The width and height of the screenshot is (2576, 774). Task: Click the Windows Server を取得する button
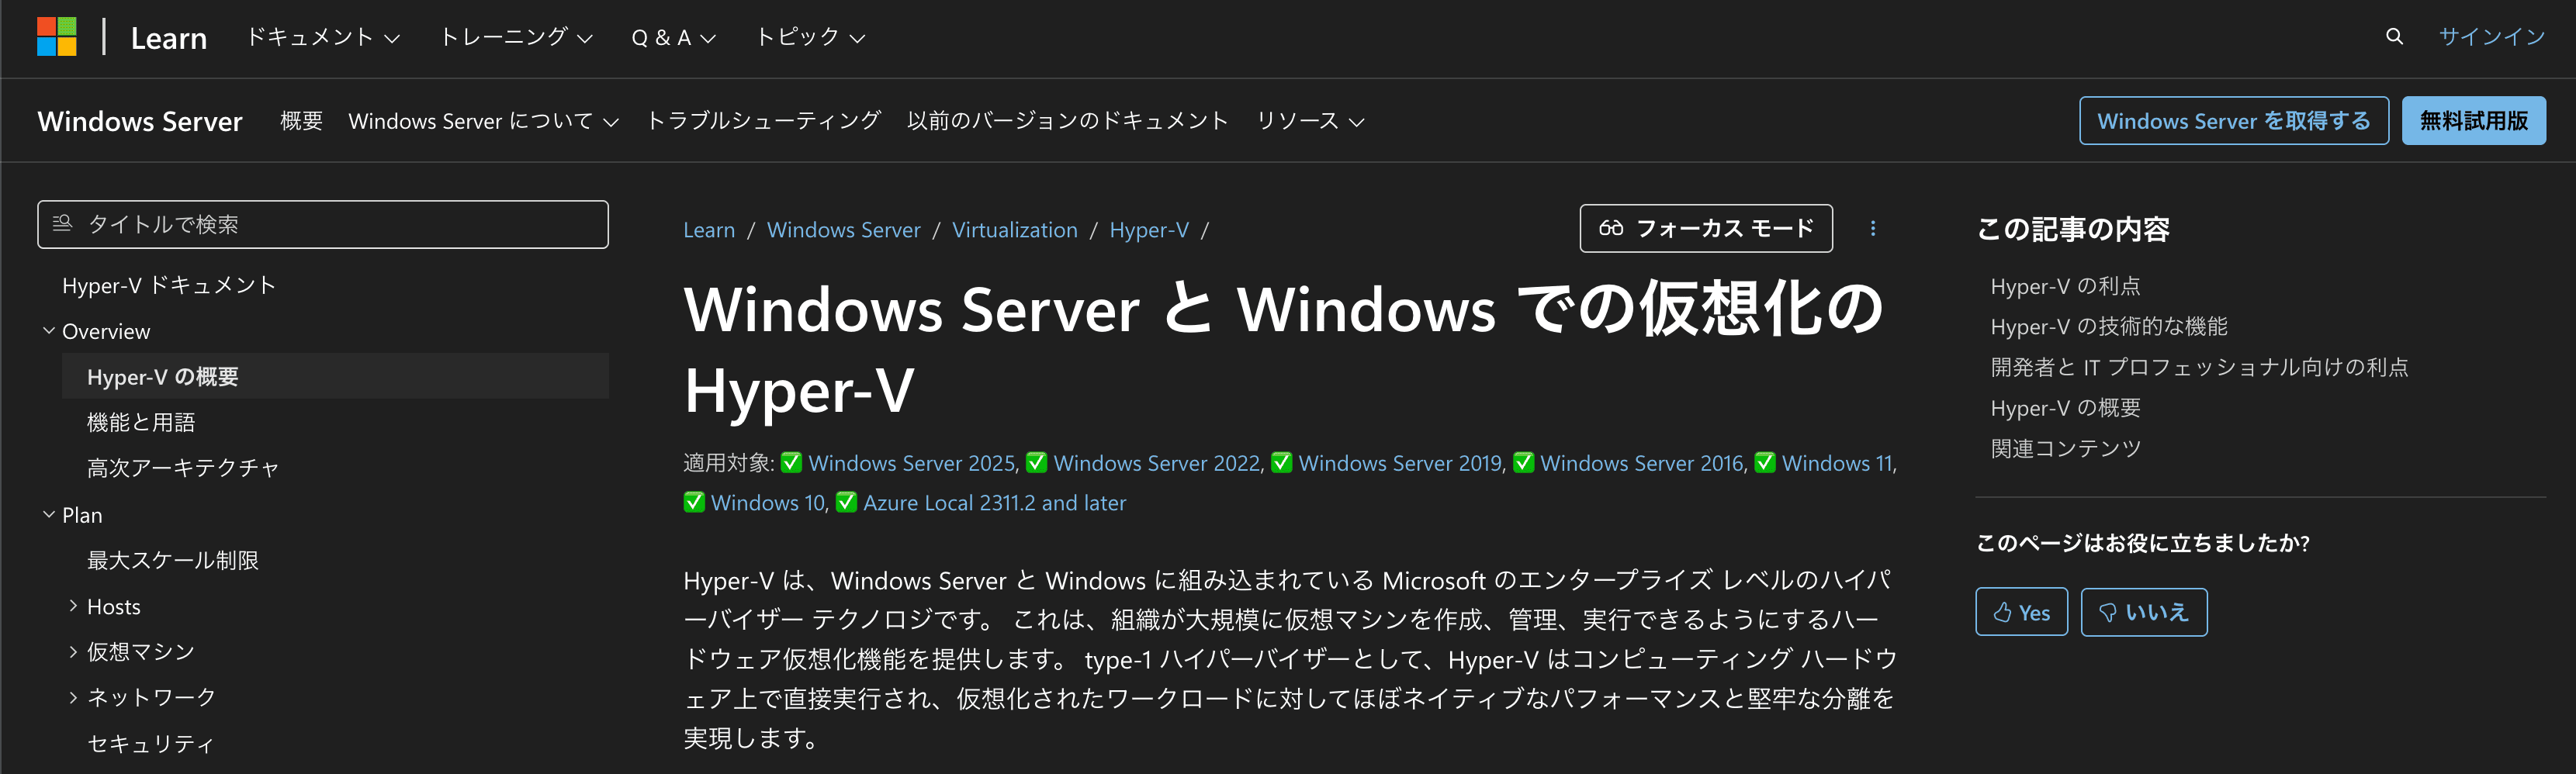[x=2233, y=120]
